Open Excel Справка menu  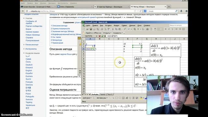pyautogui.click(x=147, y=25)
